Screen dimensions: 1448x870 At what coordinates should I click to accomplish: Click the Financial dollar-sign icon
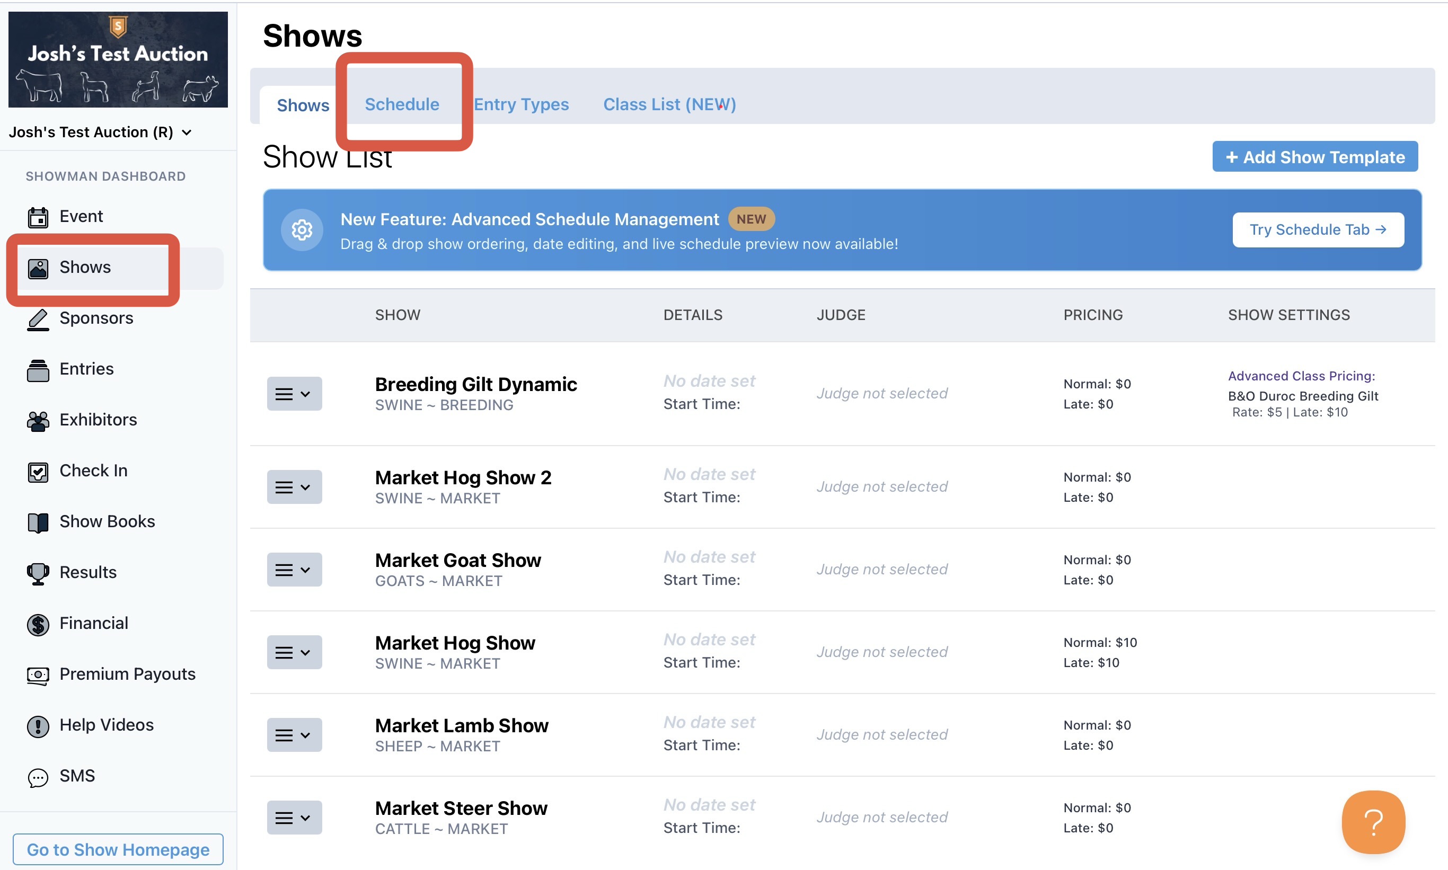[x=38, y=624]
